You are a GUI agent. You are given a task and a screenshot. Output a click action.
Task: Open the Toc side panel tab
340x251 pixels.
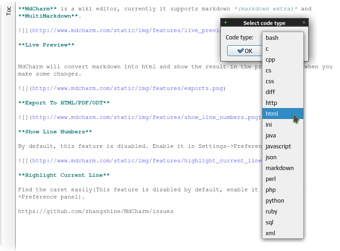click(x=9, y=11)
